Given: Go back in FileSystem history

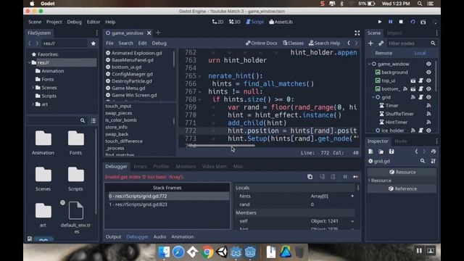Looking at the screenshot, I should [29, 43].
